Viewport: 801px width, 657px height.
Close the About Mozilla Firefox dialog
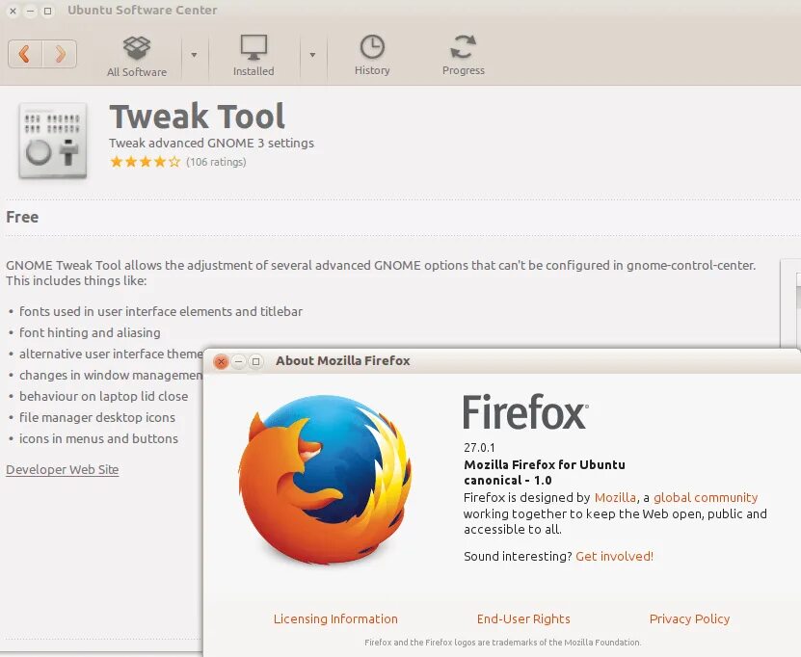221,361
